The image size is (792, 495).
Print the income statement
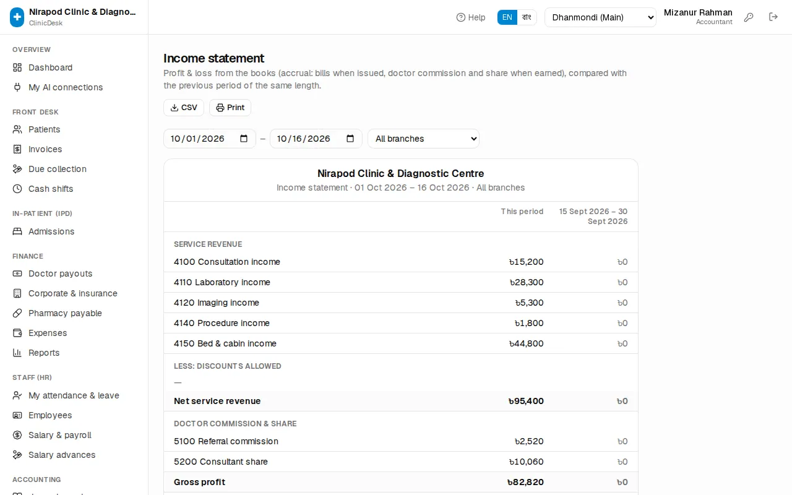230,108
